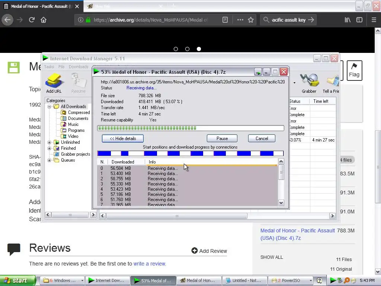Reload the archive.org page
381x286 pixels.
32,20
